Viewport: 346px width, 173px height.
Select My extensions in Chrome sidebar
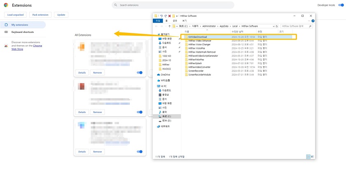pyautogui.click(x=23, y=25)
